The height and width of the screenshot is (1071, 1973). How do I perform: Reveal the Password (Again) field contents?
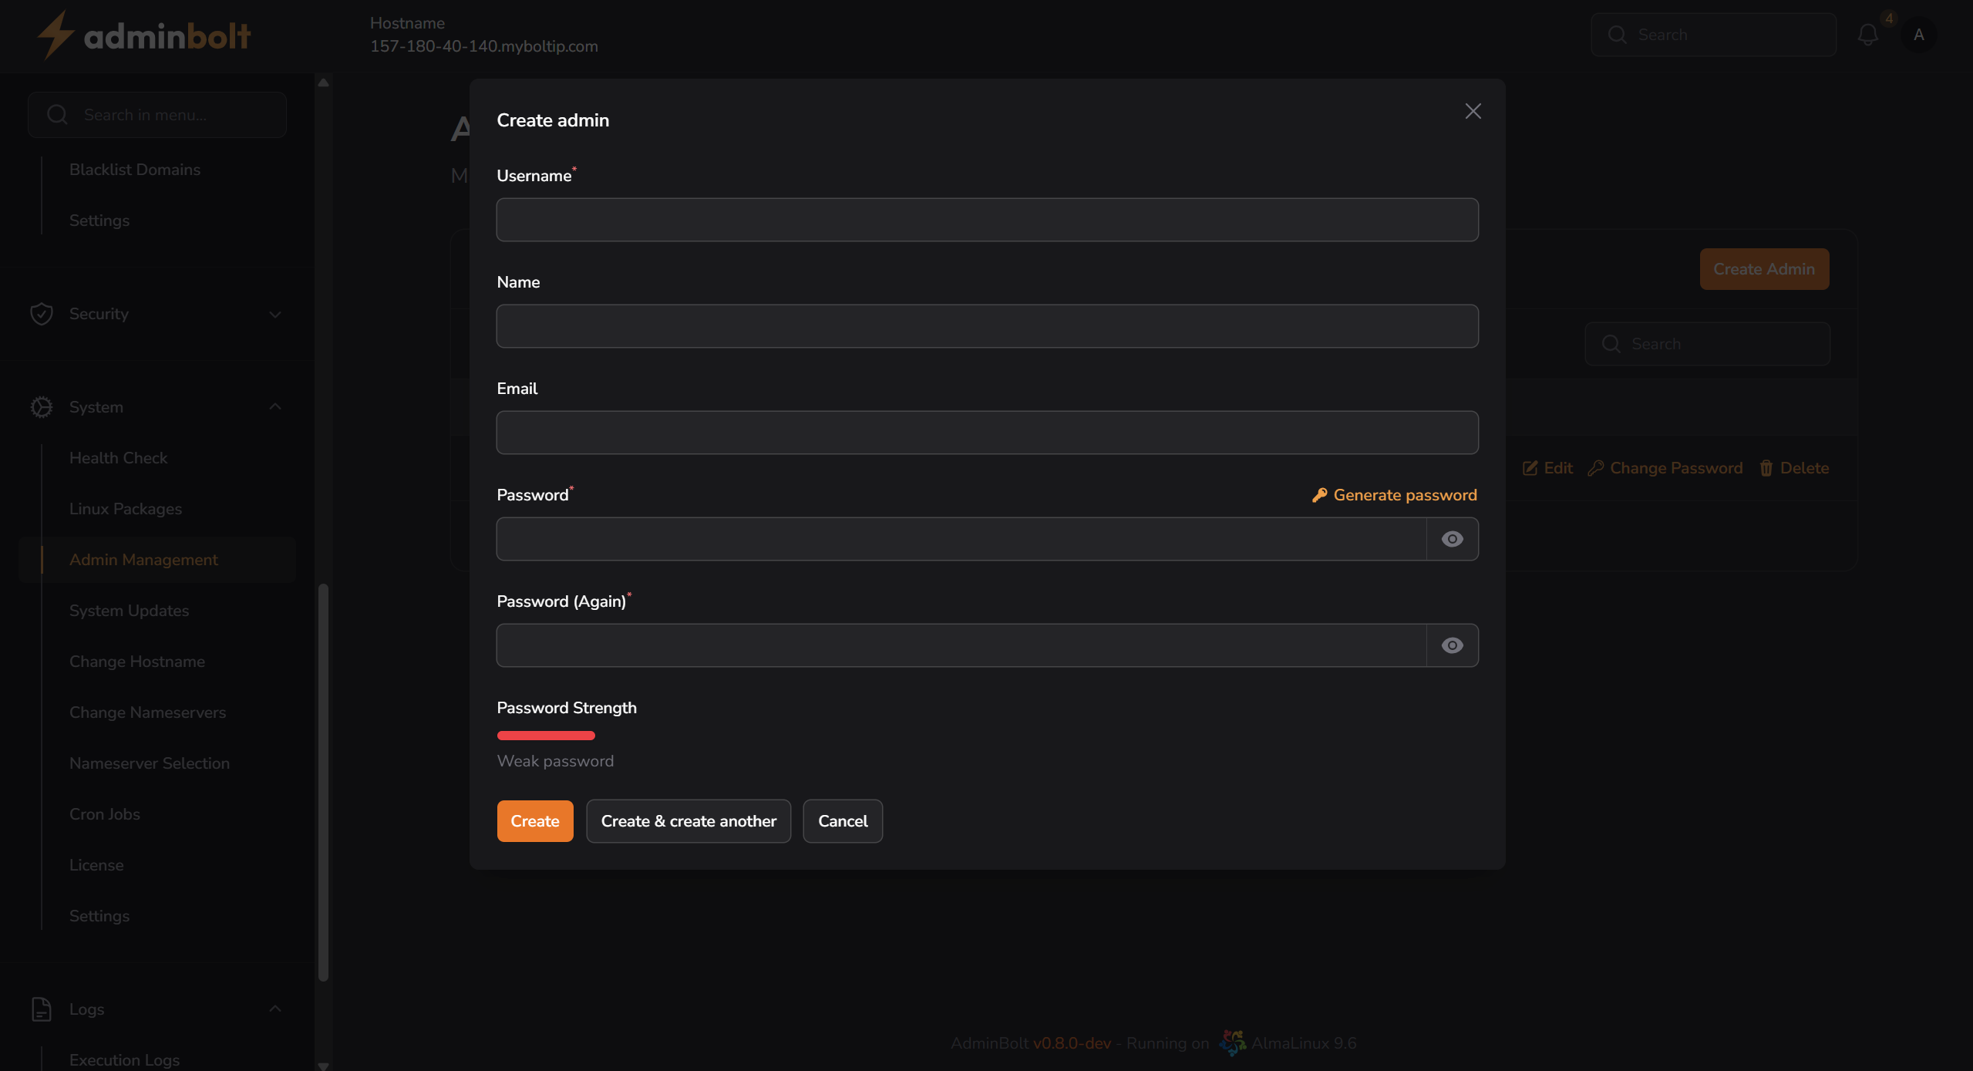point(1452,645)
